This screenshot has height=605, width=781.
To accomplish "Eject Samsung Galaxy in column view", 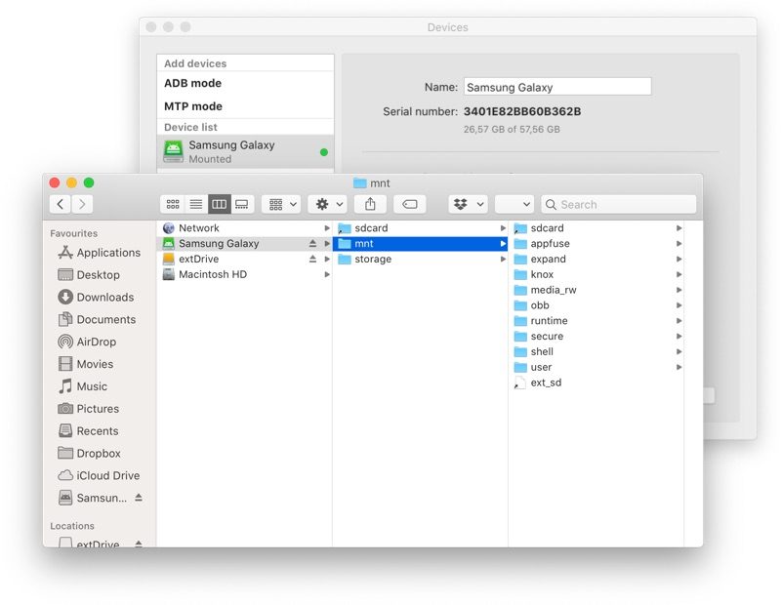I will click(x=312, y=244).
